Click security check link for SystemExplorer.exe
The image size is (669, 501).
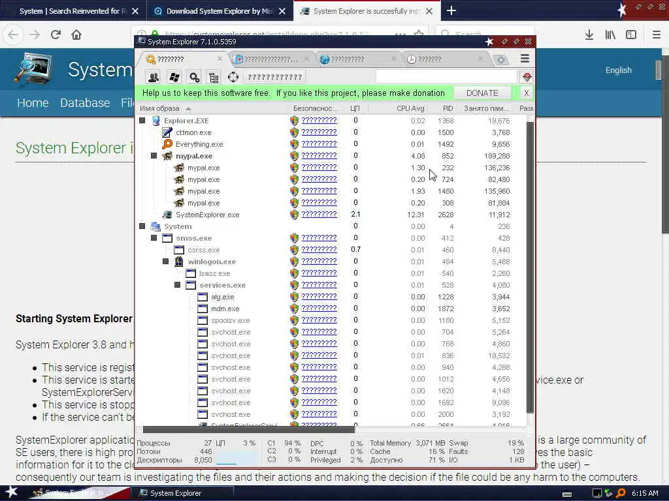(x=319, y=214)
